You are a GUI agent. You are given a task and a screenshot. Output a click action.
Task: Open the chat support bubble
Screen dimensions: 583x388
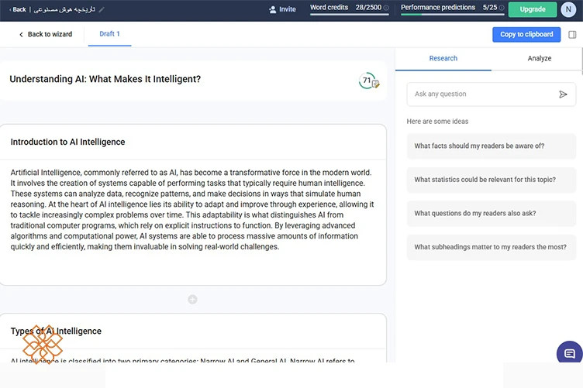click(x=569, y=353)
